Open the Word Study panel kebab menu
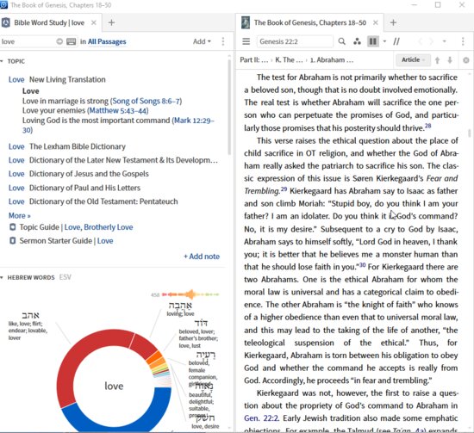Screen dimensions: 474x433 click(x=223, y=41)
